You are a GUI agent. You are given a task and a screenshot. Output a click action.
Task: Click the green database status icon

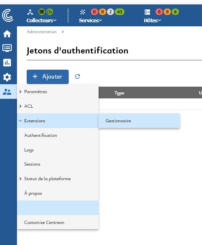(x=42, y=12)
